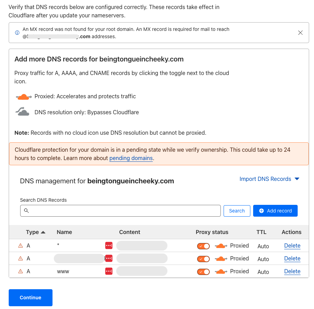Toggle proxy for wildcard record
Screen dimensions: 314x309
coord(203,246)
